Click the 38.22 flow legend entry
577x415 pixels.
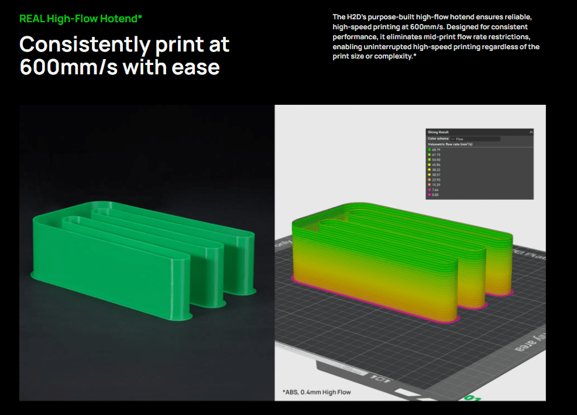tap(434, 170)
